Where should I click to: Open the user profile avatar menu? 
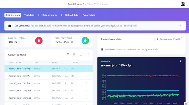(183, 4)
